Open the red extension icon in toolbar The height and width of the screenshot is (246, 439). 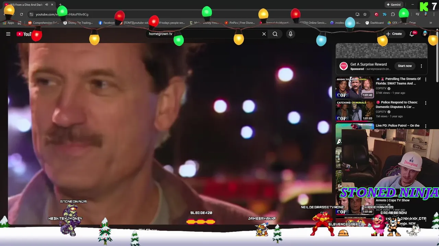point(376,14)
